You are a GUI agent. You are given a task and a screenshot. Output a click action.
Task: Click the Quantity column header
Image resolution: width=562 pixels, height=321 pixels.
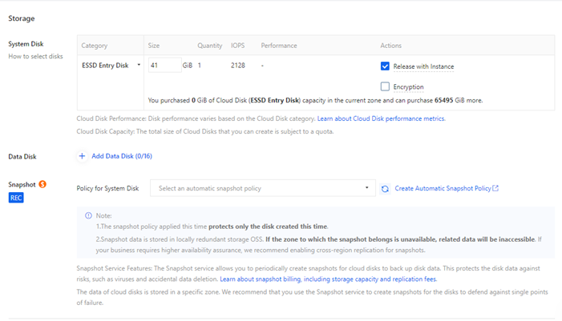tap(210, 46)
